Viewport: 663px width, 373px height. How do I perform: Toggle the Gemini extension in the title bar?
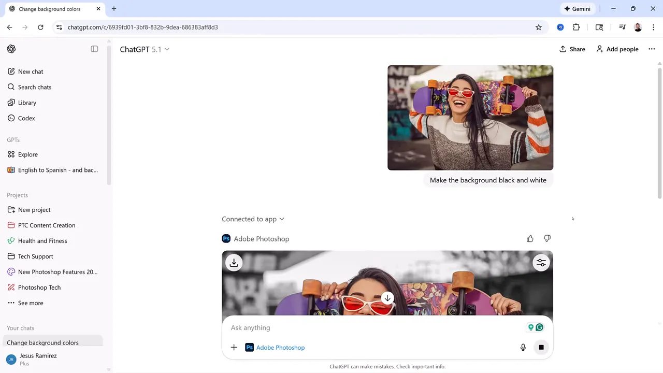pos(577,9)
